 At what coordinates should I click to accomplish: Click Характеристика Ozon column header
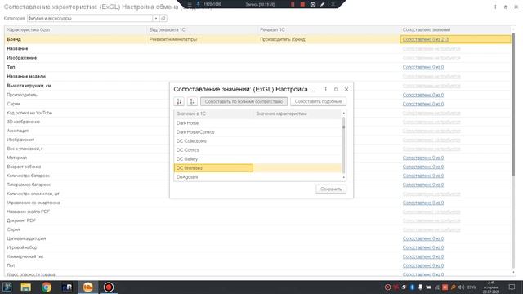pos(76,29)
